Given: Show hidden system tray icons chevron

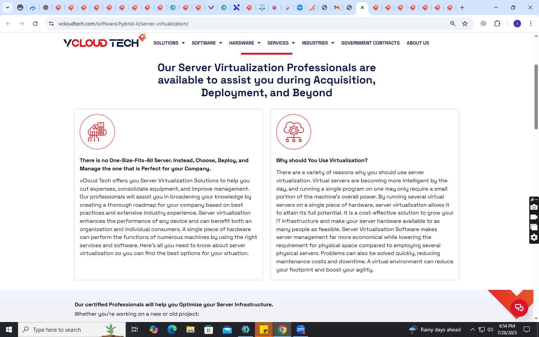Looking at the screenshot, I should click(472, 330).
